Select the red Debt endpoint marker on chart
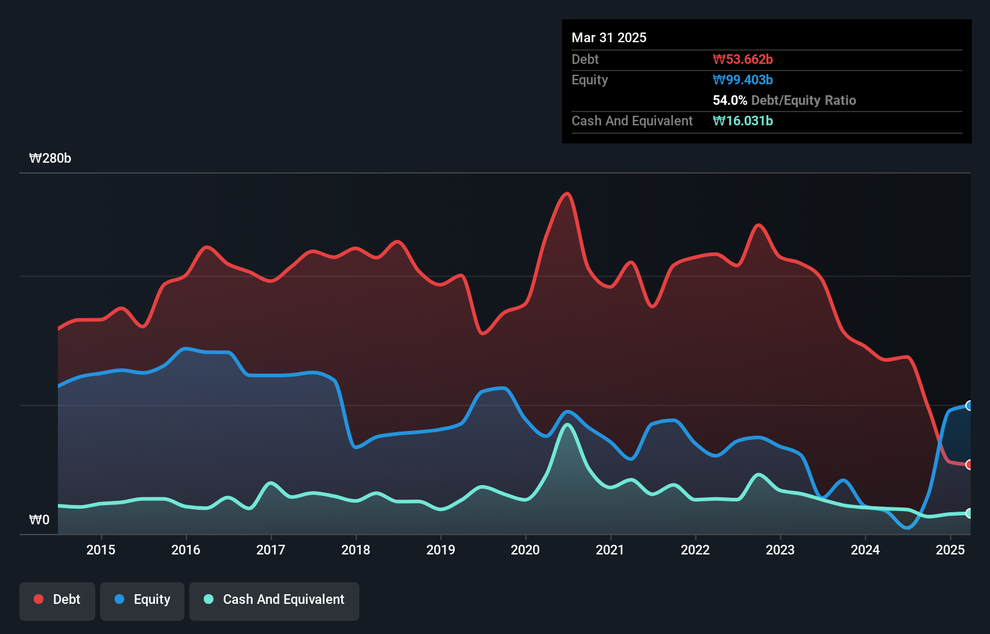This screenshot has width=990, height=634. point(969,465)
